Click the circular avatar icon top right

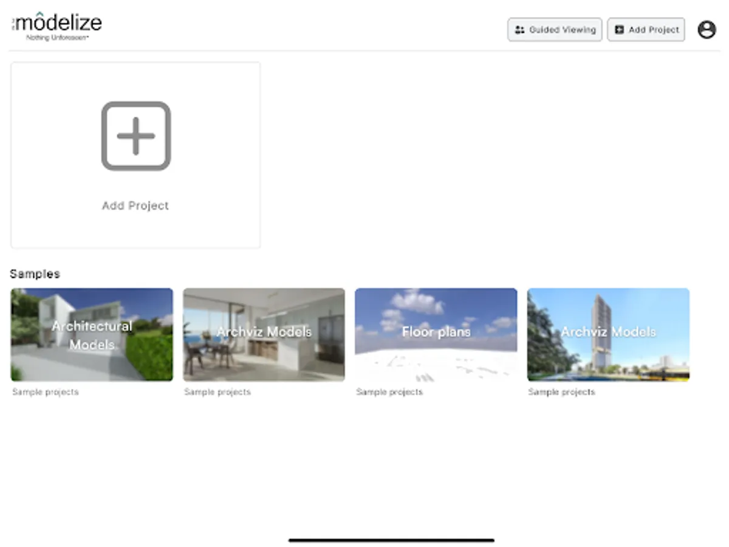coord(707,29)
